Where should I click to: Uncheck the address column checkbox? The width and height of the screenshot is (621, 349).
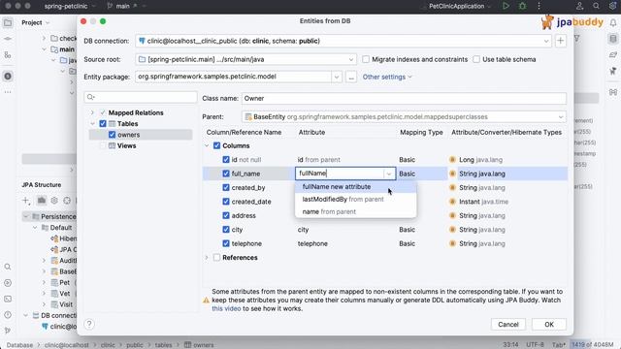tap(226, 215)
